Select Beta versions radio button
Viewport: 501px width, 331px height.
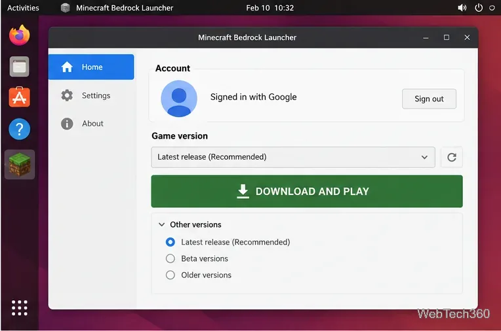coord(170,258)
